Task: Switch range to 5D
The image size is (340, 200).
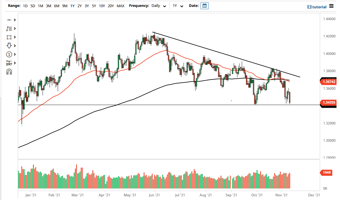Action: pyautogui.click(x=32, y=5)
